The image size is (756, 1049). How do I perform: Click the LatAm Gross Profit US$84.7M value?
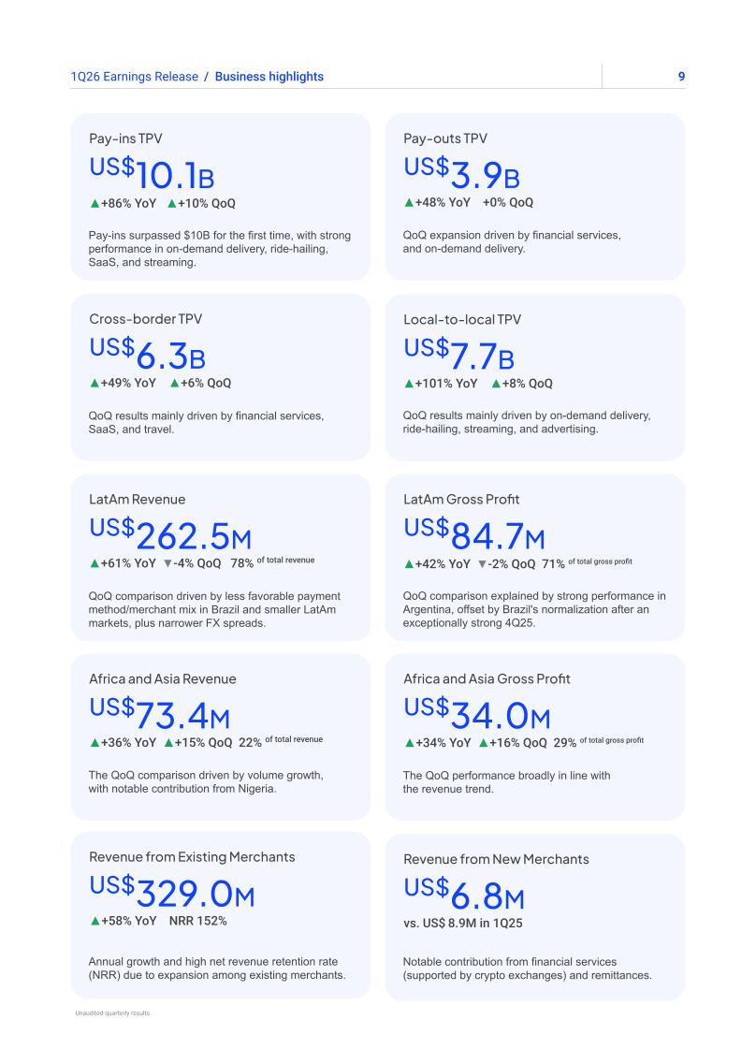coord(474,534)
